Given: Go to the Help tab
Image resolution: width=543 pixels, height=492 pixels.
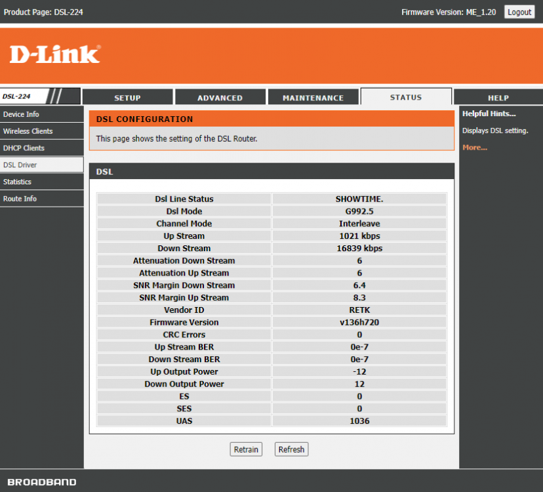Looking at the screenshot, I should click(498, 98).
